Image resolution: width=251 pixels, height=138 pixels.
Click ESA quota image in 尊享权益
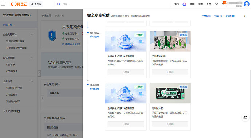point(125,93)
